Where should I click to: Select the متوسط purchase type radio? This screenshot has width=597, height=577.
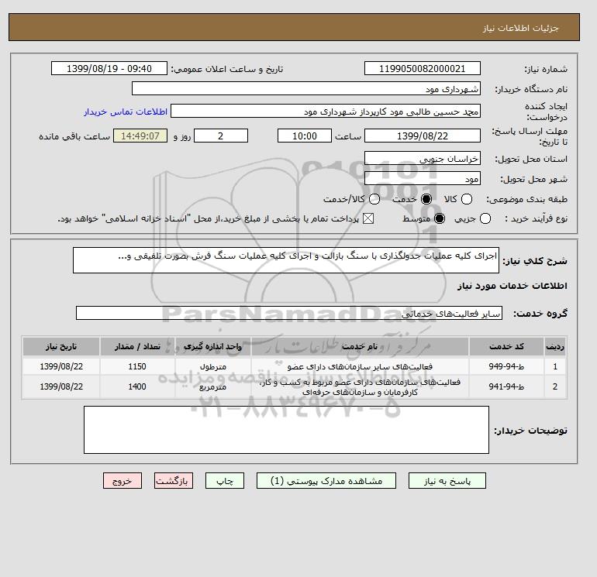click(440, 218)
